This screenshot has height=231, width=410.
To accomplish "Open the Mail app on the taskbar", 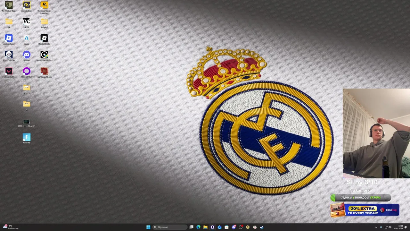I will pos(219,227).
